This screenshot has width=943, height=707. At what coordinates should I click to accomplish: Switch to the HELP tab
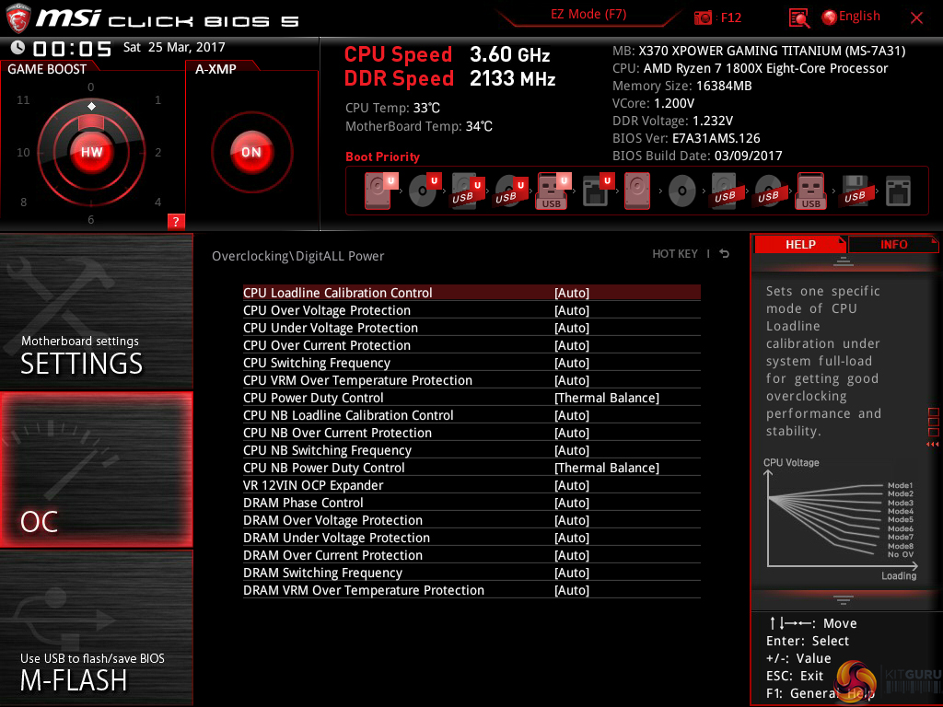(x=800, y=245)
